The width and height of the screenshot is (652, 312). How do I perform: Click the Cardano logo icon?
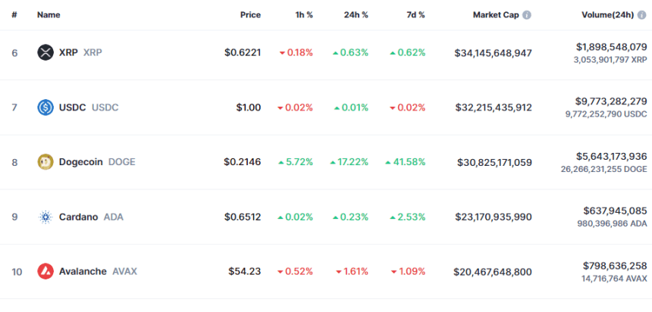click(x=45, y=217)
